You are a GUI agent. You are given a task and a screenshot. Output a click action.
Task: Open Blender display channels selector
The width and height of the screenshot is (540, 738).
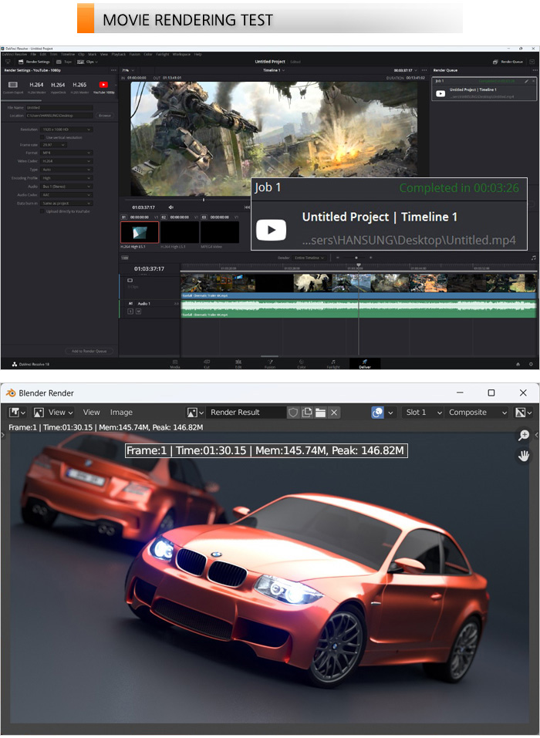pyautogui.click(x=524, y=413)
